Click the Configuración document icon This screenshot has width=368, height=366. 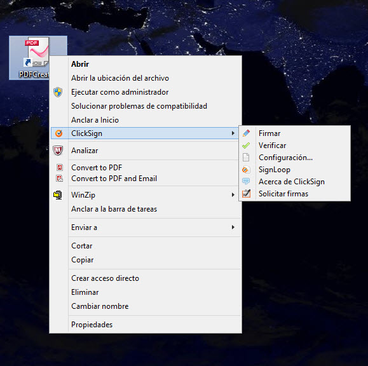246,158
